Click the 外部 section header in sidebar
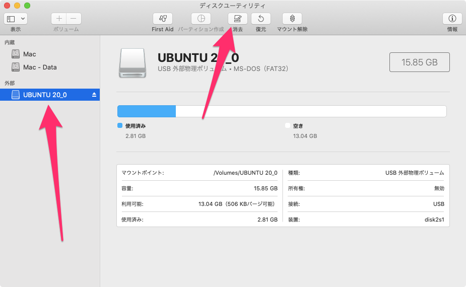 (10, 83)
